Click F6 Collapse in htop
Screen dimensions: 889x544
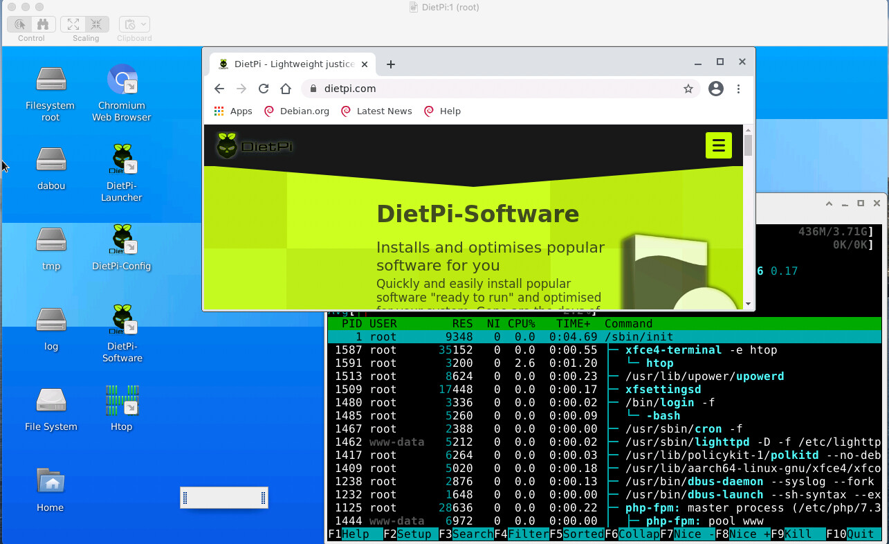pos(632,534)
